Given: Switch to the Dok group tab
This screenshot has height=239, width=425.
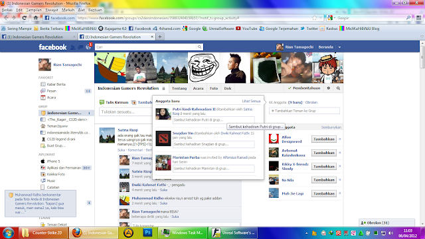Looking at the screenshot, I should [228, 88].
